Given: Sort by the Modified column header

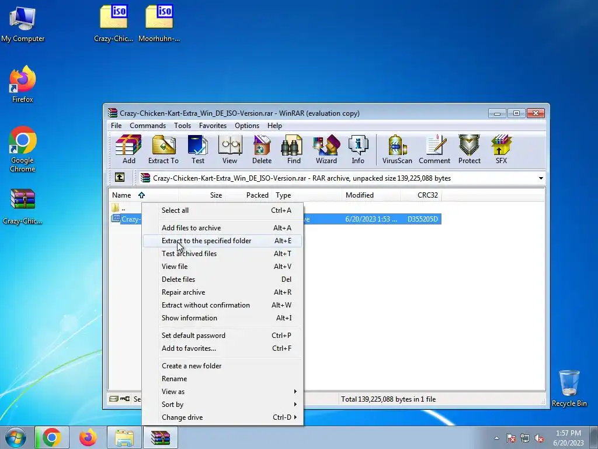Looking at the screenshot, I should click(371, 195).
